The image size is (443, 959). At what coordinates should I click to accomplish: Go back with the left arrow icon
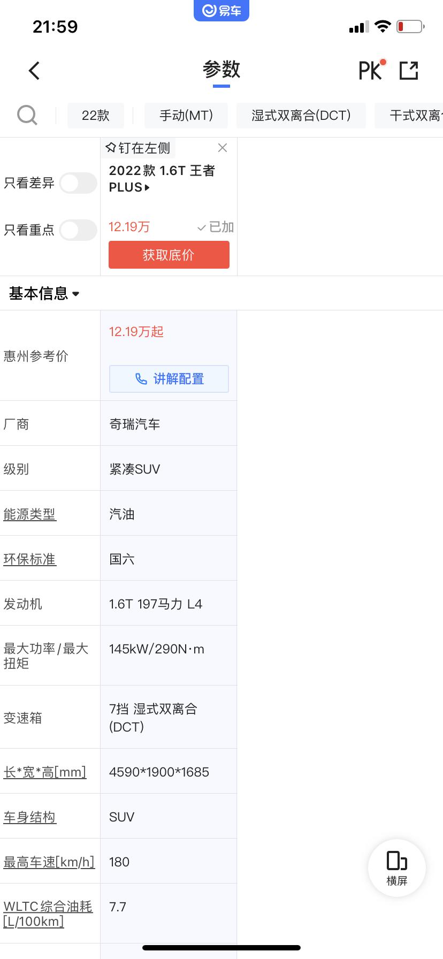point(34,71)
